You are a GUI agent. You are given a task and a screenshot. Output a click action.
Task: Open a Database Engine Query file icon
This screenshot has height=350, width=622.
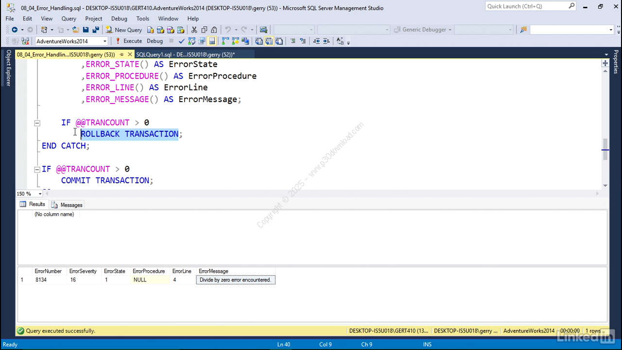150,30
